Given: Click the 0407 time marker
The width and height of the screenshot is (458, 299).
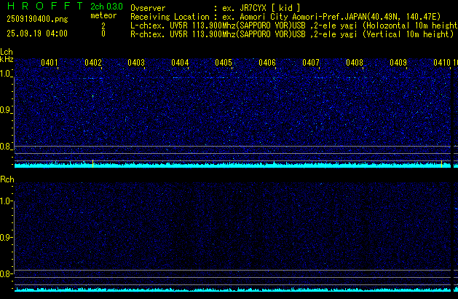Looking at the screenshot, I should (x=311, y=63).
